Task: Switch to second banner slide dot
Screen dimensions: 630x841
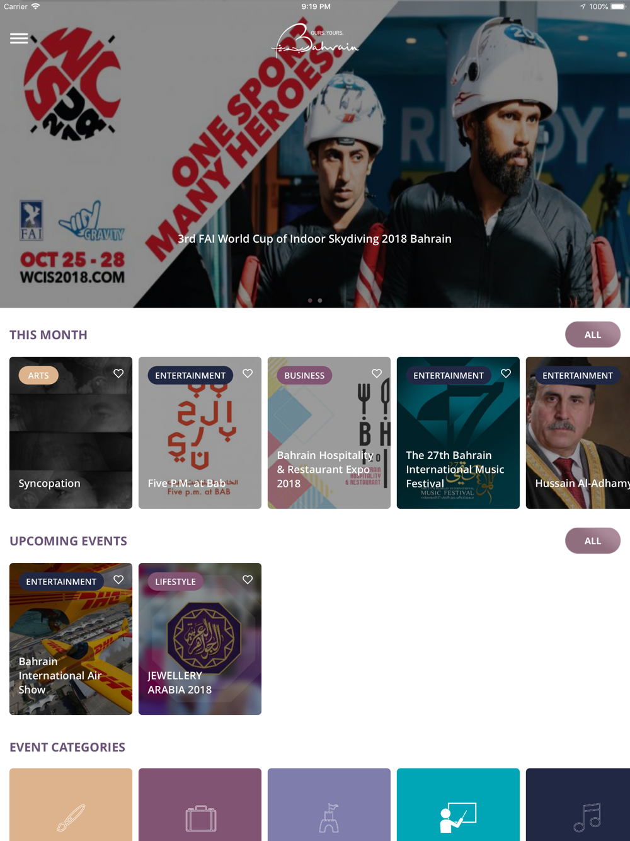Action: pyautogui.click(x=320, y=301)
